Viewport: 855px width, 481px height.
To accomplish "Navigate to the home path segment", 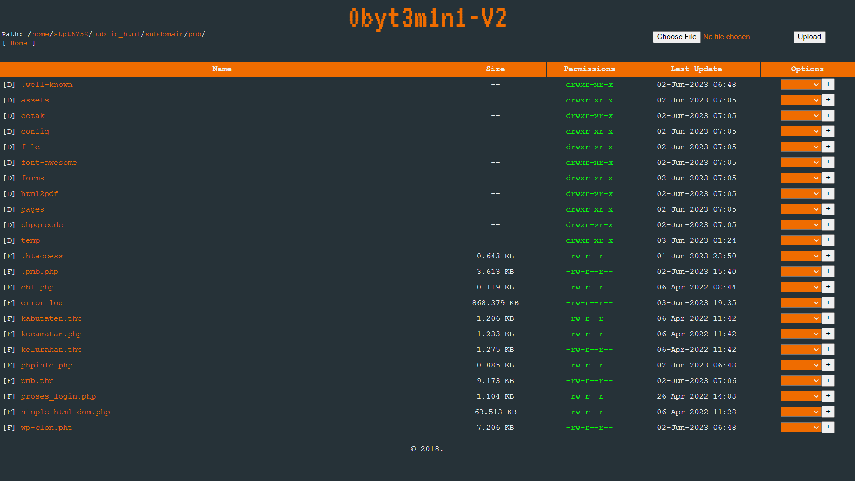I will (x=41, y=34).
